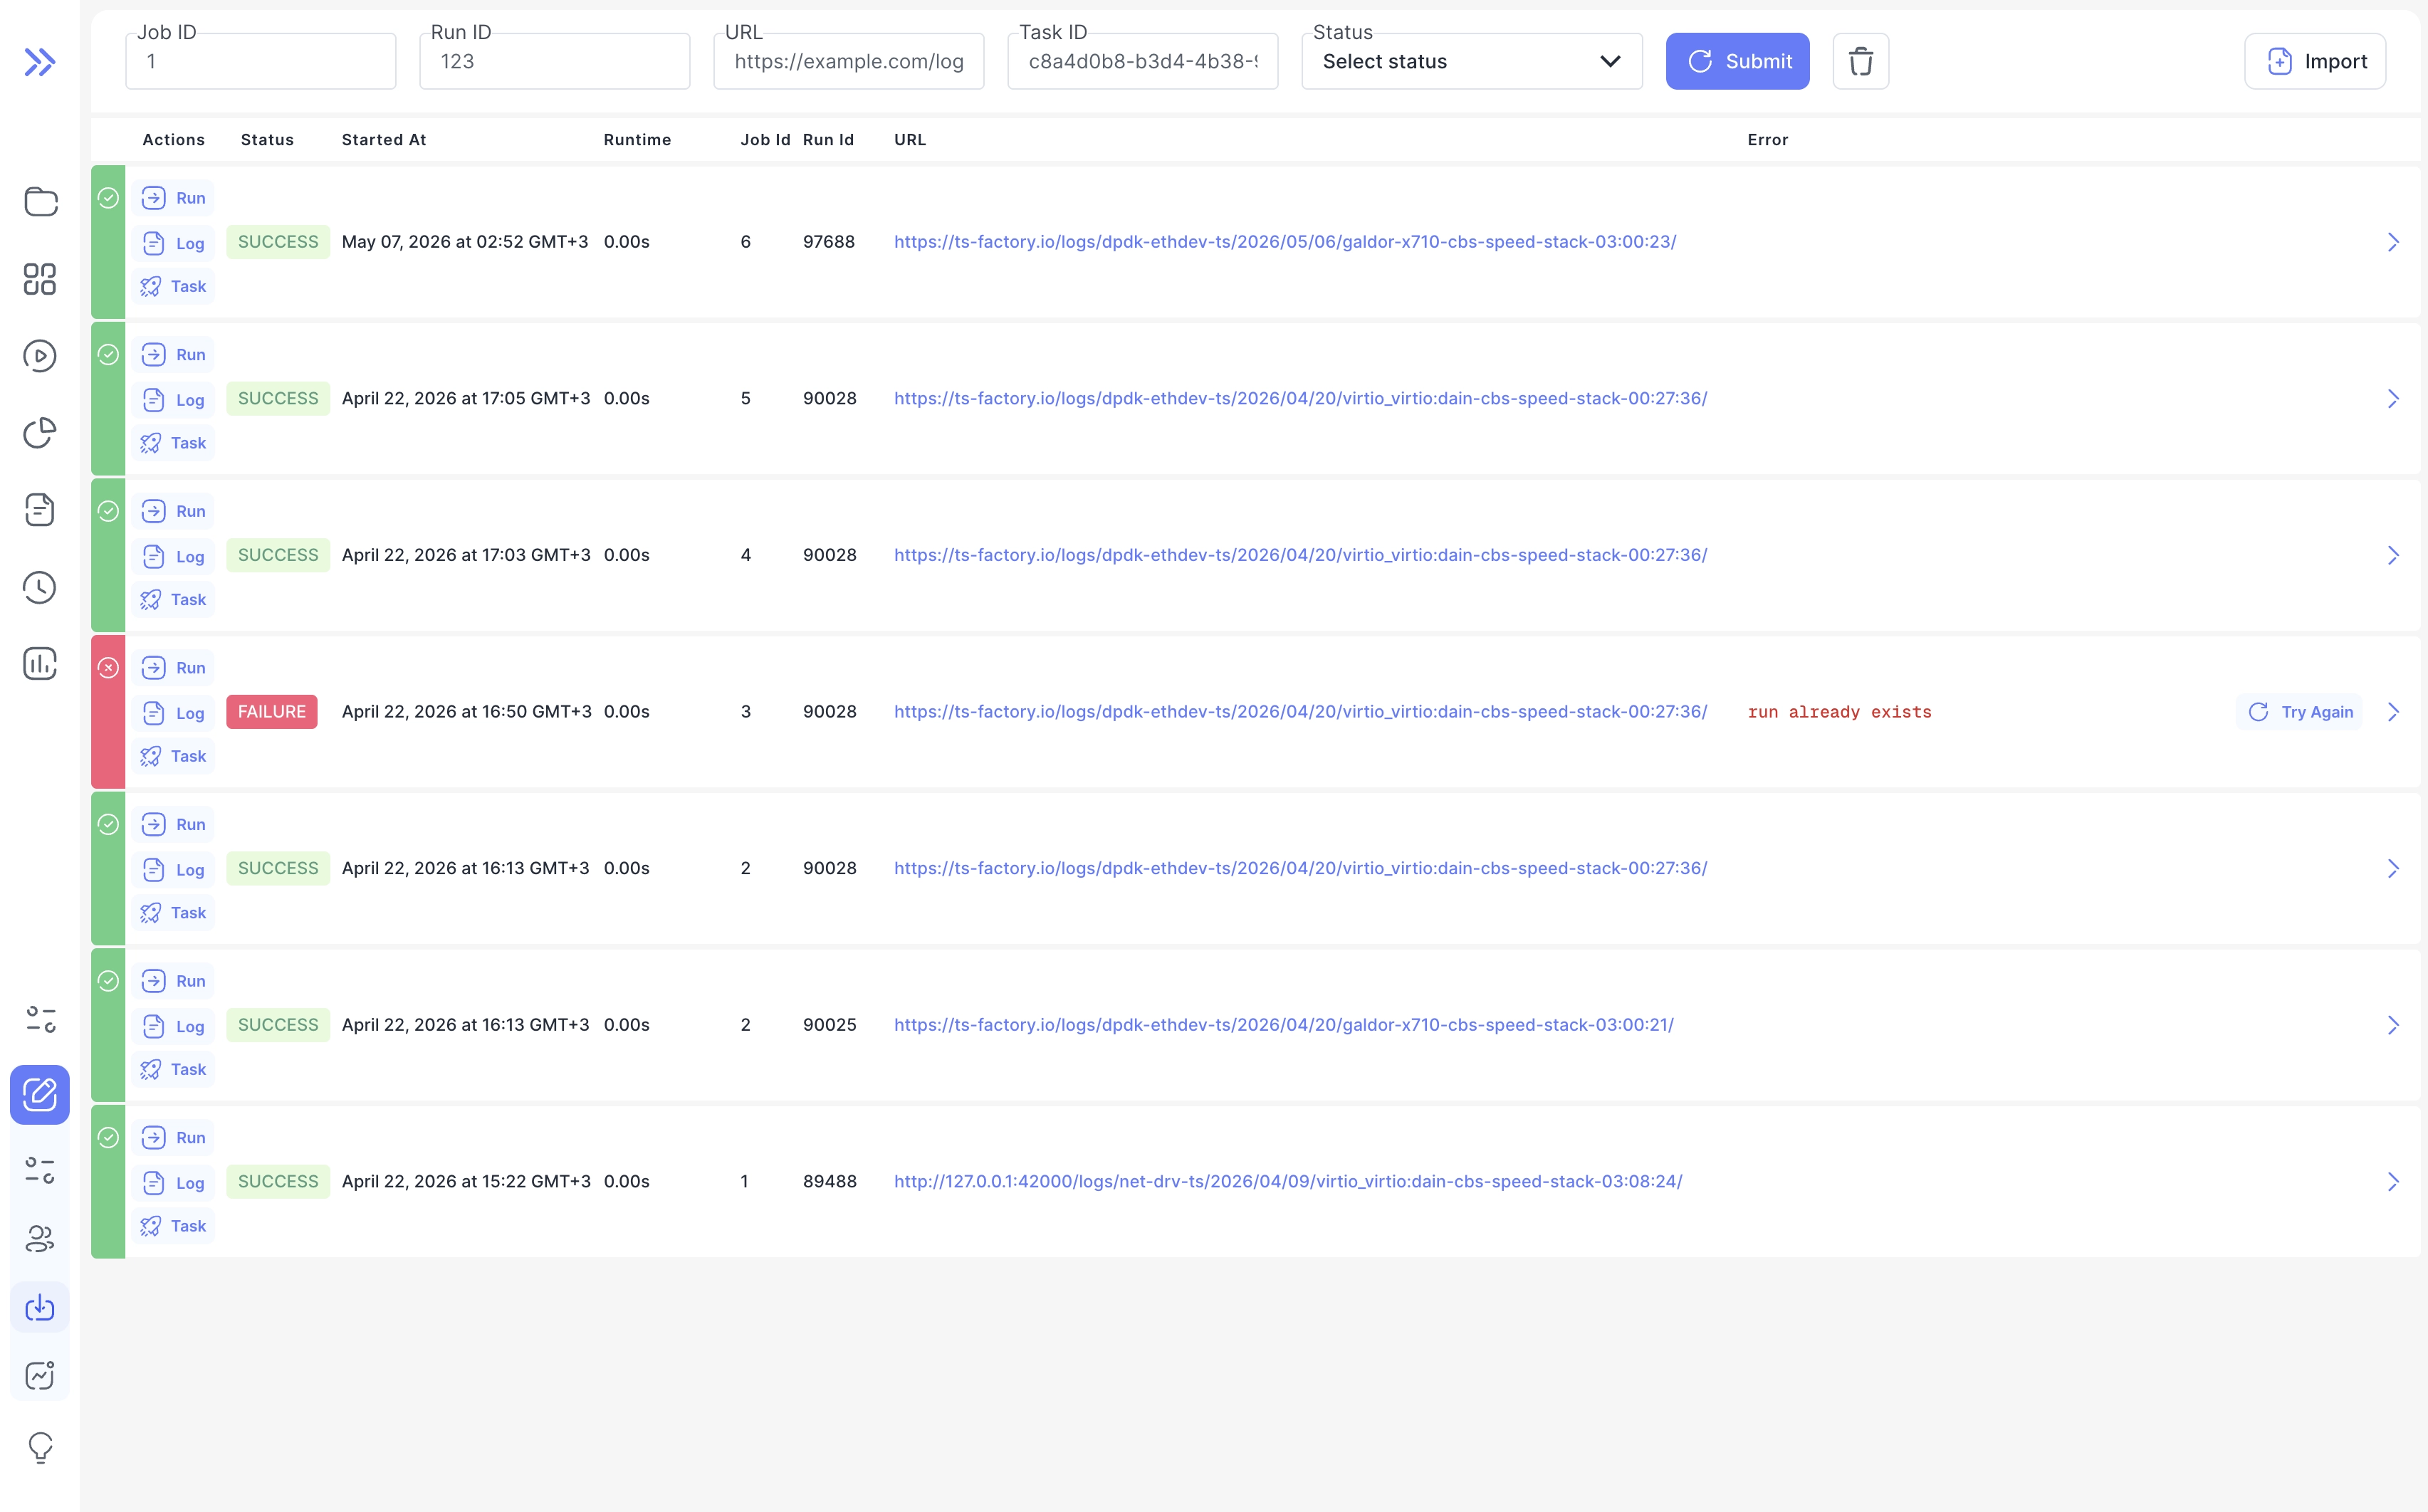Open the bar chart icon in sidebar

tap(40, 664)
